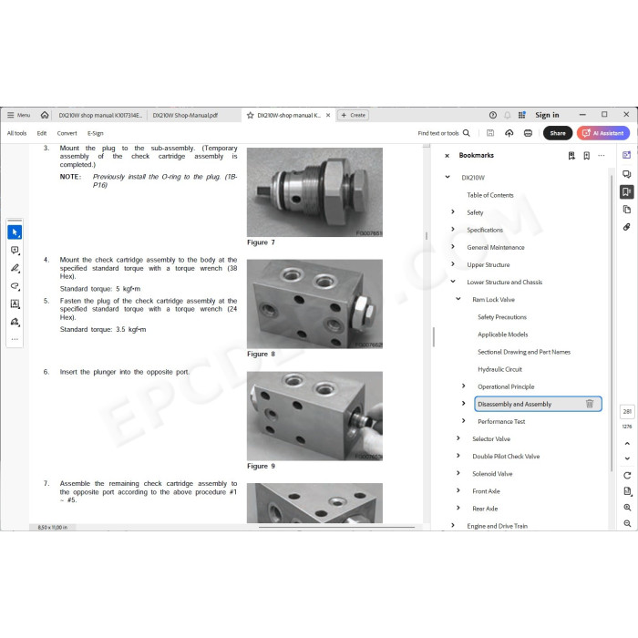Screen dimensions: 638x638
Task: Close the Bookmarks panel
Action: 447,156
